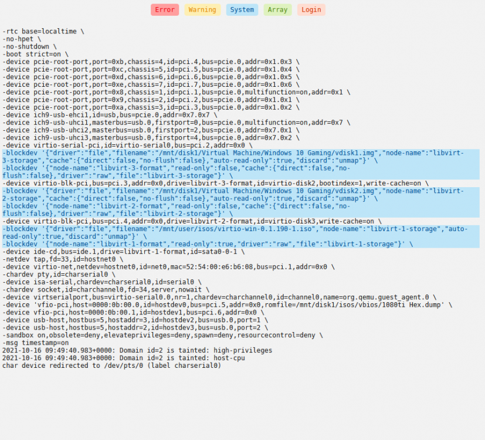Click the 'tainted: high-privileges' log entry
The image size is (485, 440).
tap(137, 350)
